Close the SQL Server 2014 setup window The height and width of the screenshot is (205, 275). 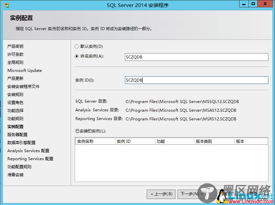click(x=265, y=4)
